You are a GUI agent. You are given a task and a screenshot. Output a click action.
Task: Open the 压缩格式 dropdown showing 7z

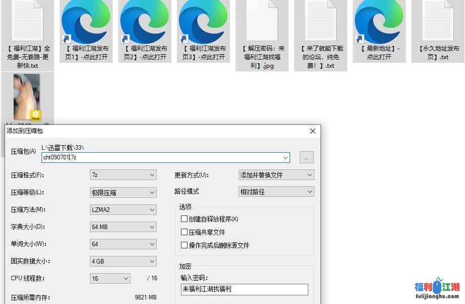(123, 175)
